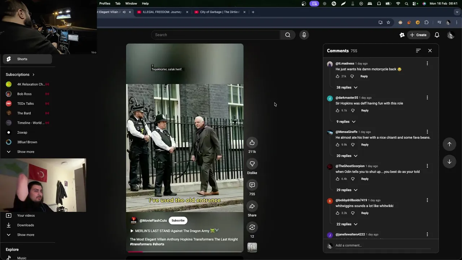Open Chrome media controls icon
The width and height of the screenshot is (462, 260).
pos(439,22)
